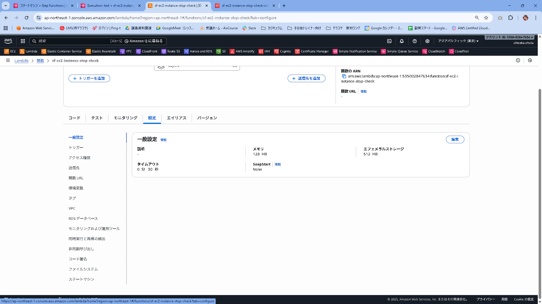
Task: Expand the Asia Pacific (Tokyo) region dropdown
Action: click(x=458, y=41)
